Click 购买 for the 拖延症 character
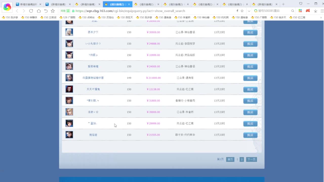 tap(250, 135)
